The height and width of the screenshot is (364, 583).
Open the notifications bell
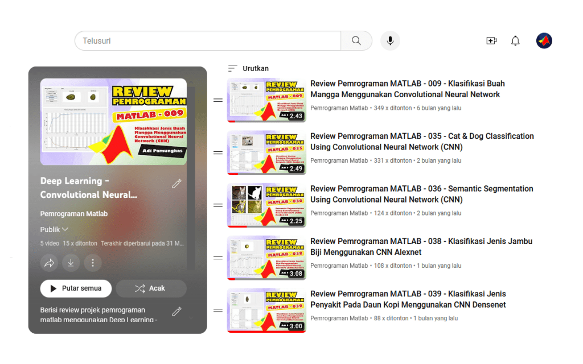515,41
